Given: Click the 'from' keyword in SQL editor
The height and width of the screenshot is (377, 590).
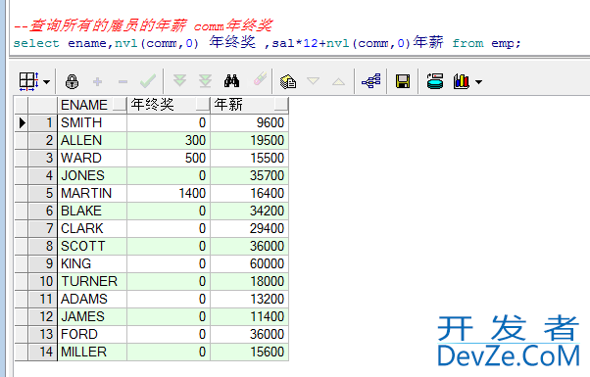Looking at the screenshot, I should tap(467, 44).
